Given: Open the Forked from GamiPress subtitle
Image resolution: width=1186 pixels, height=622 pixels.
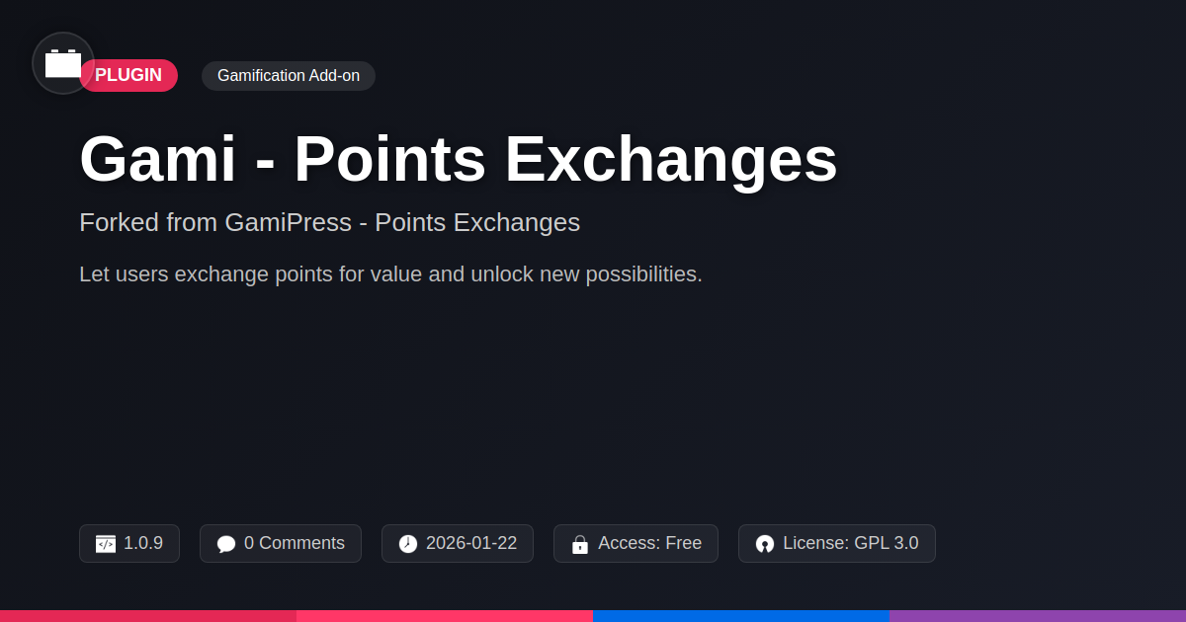Looking at the screenshot, I should 329,222.
